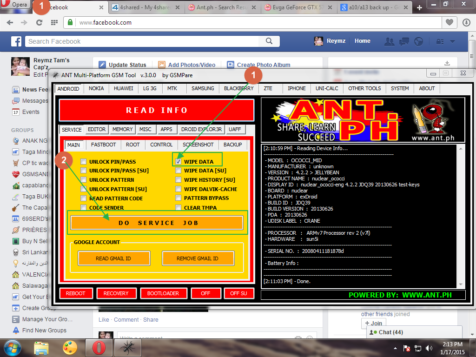Image resolution: width=476 pixels, height=357 pixels.
Task: Enable the UNLOCK PATTERN checkbox
Action: pos(84,180)
